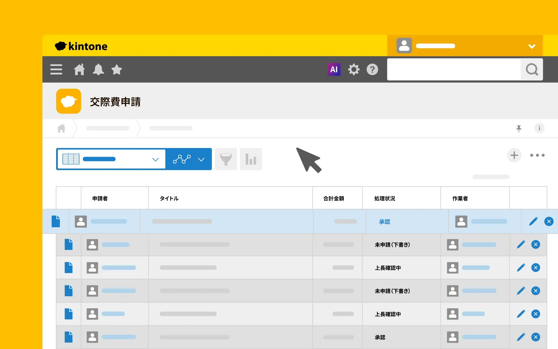The width and height of the screenshot is (558, 349).
Task: Add a new record with the plus button
Action: [x=514, y=155]
